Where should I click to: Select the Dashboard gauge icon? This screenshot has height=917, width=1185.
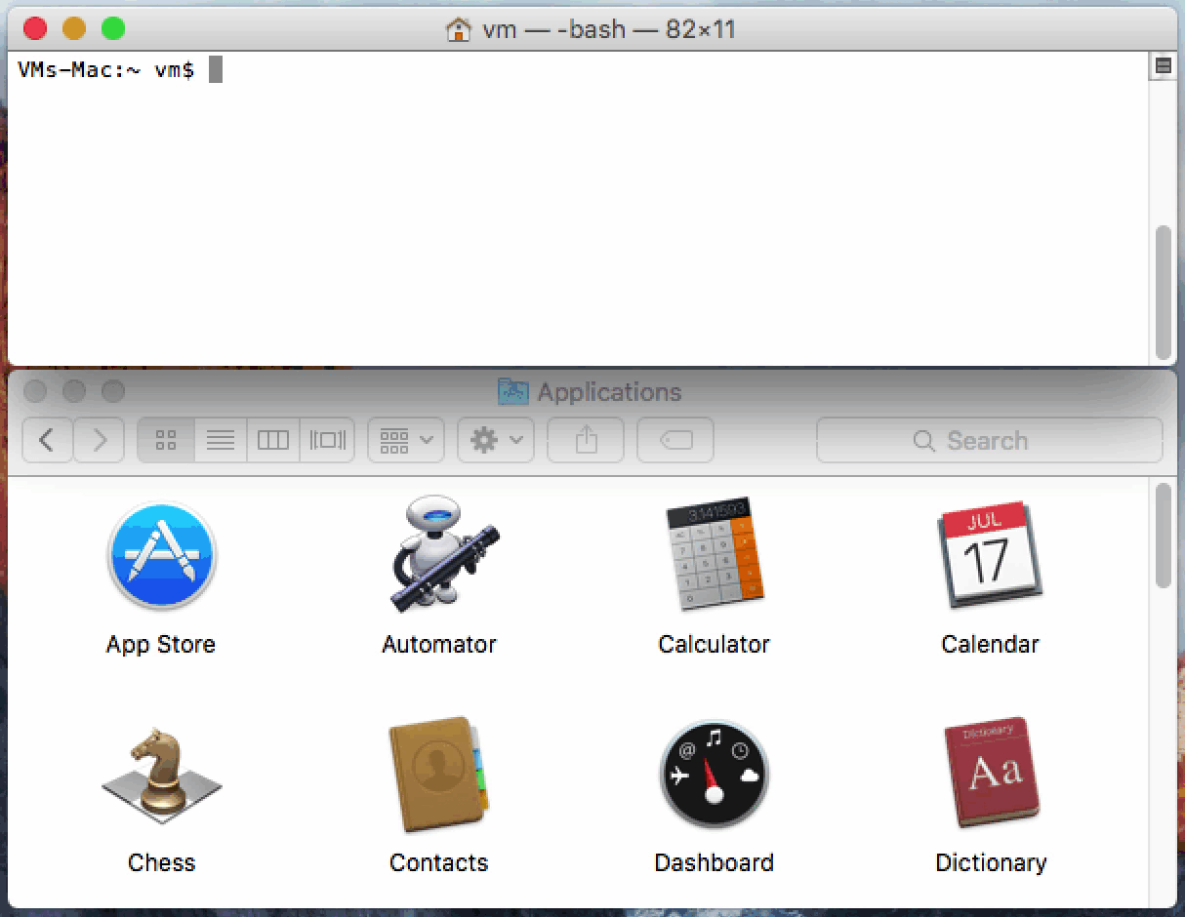714,776
